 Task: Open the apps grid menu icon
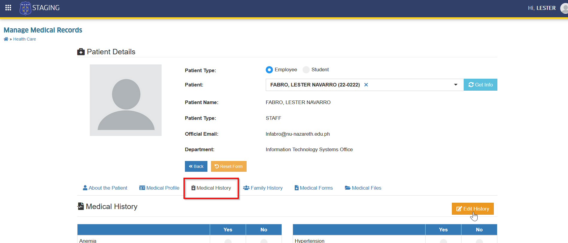pos(8,8)
